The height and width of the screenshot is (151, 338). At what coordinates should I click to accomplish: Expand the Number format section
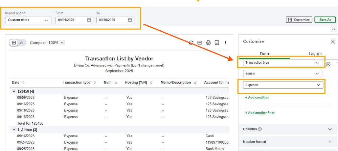(288, 142)
